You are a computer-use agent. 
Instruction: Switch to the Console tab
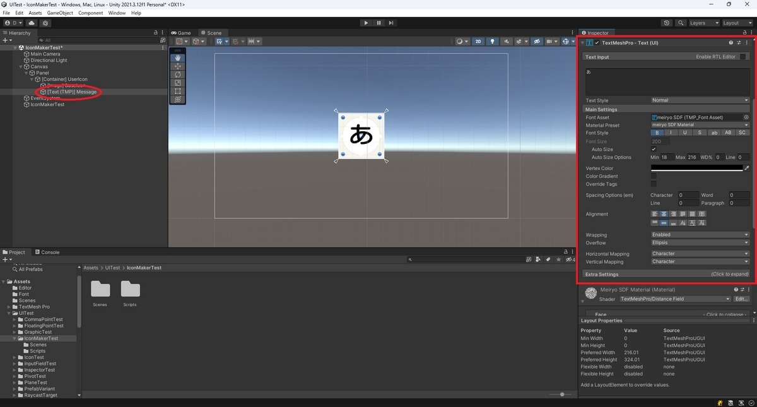click(47, 252)
